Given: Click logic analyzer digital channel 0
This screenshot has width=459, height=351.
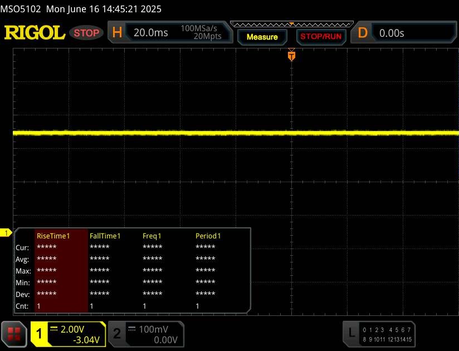Looking at the screenshot, I should click(364, 330).
